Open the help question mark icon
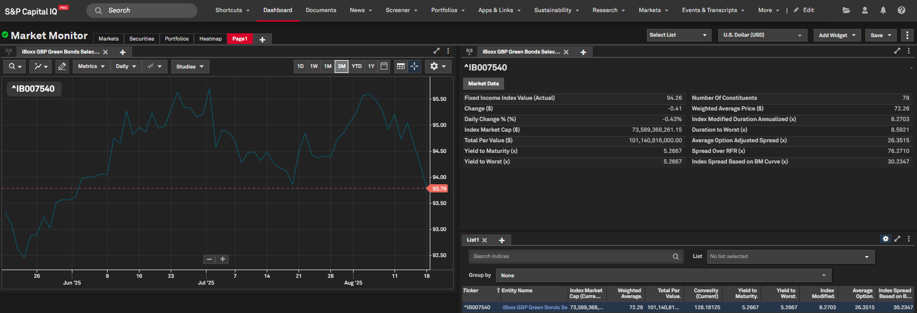The image size is (917, 313). point(901,10)
